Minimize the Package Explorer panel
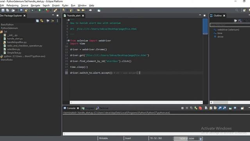Viewport: 250px width, 141px height. point(53,15)
